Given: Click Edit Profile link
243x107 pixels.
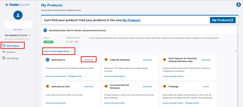Looking at the screenshot, I should tap(18, 30).
